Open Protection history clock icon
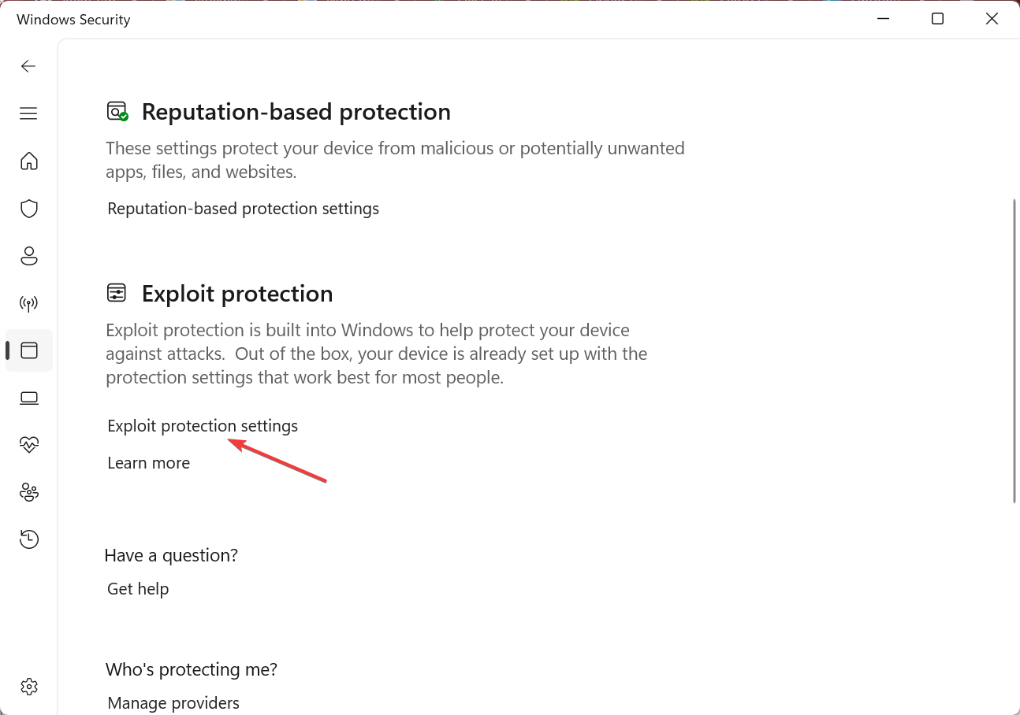The image size is (1020, 715). click(x=29, y=539)
